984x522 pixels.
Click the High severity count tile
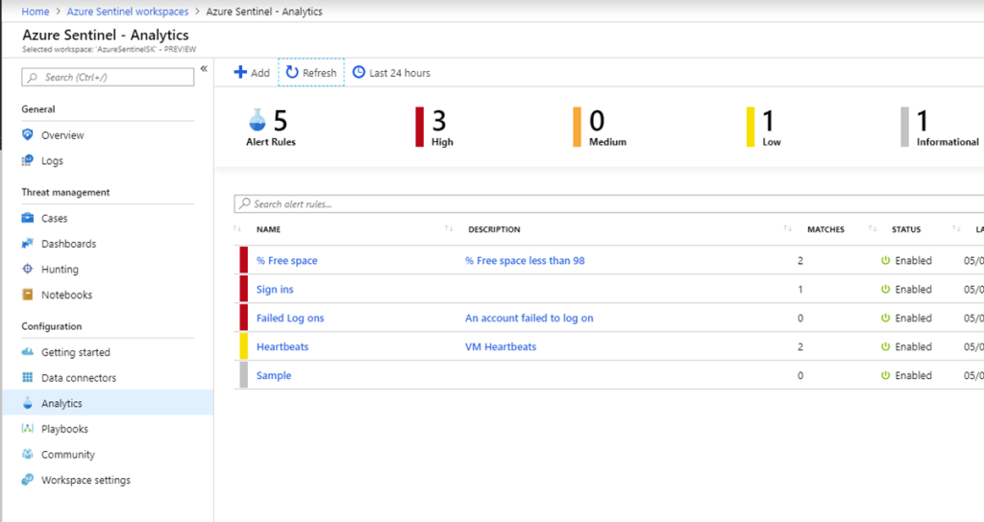[x=435, y=128]
